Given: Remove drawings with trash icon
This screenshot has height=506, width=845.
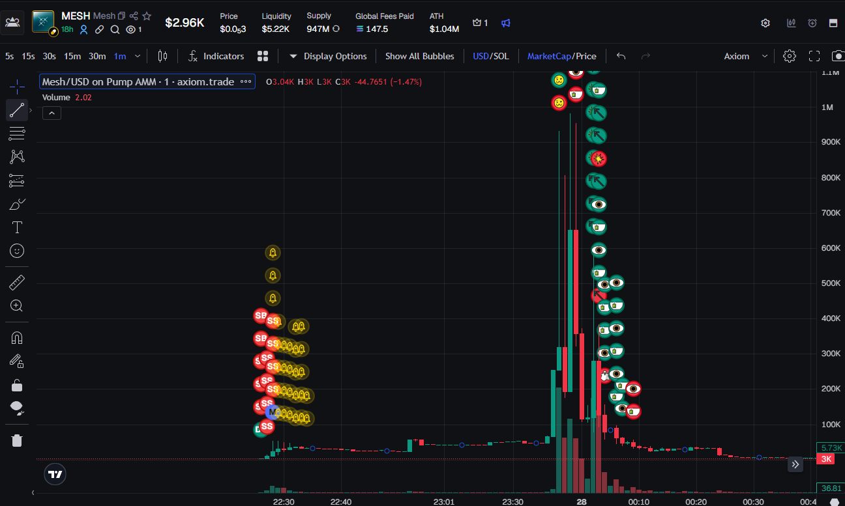Looking at the screenshot, I should pyautogui.click(x=17, y=440).
